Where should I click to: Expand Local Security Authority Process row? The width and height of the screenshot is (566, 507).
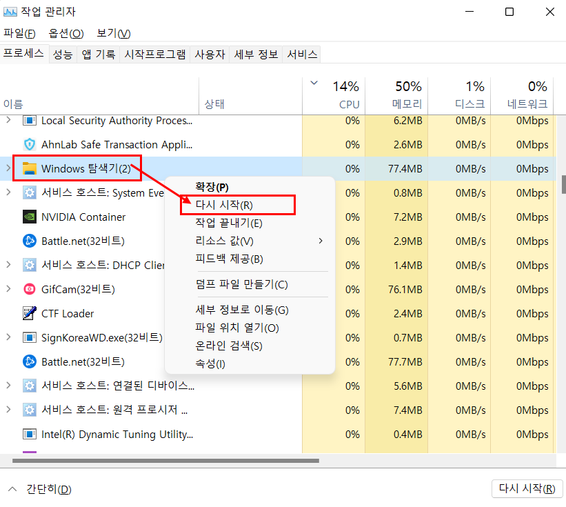tap(8, 120)
